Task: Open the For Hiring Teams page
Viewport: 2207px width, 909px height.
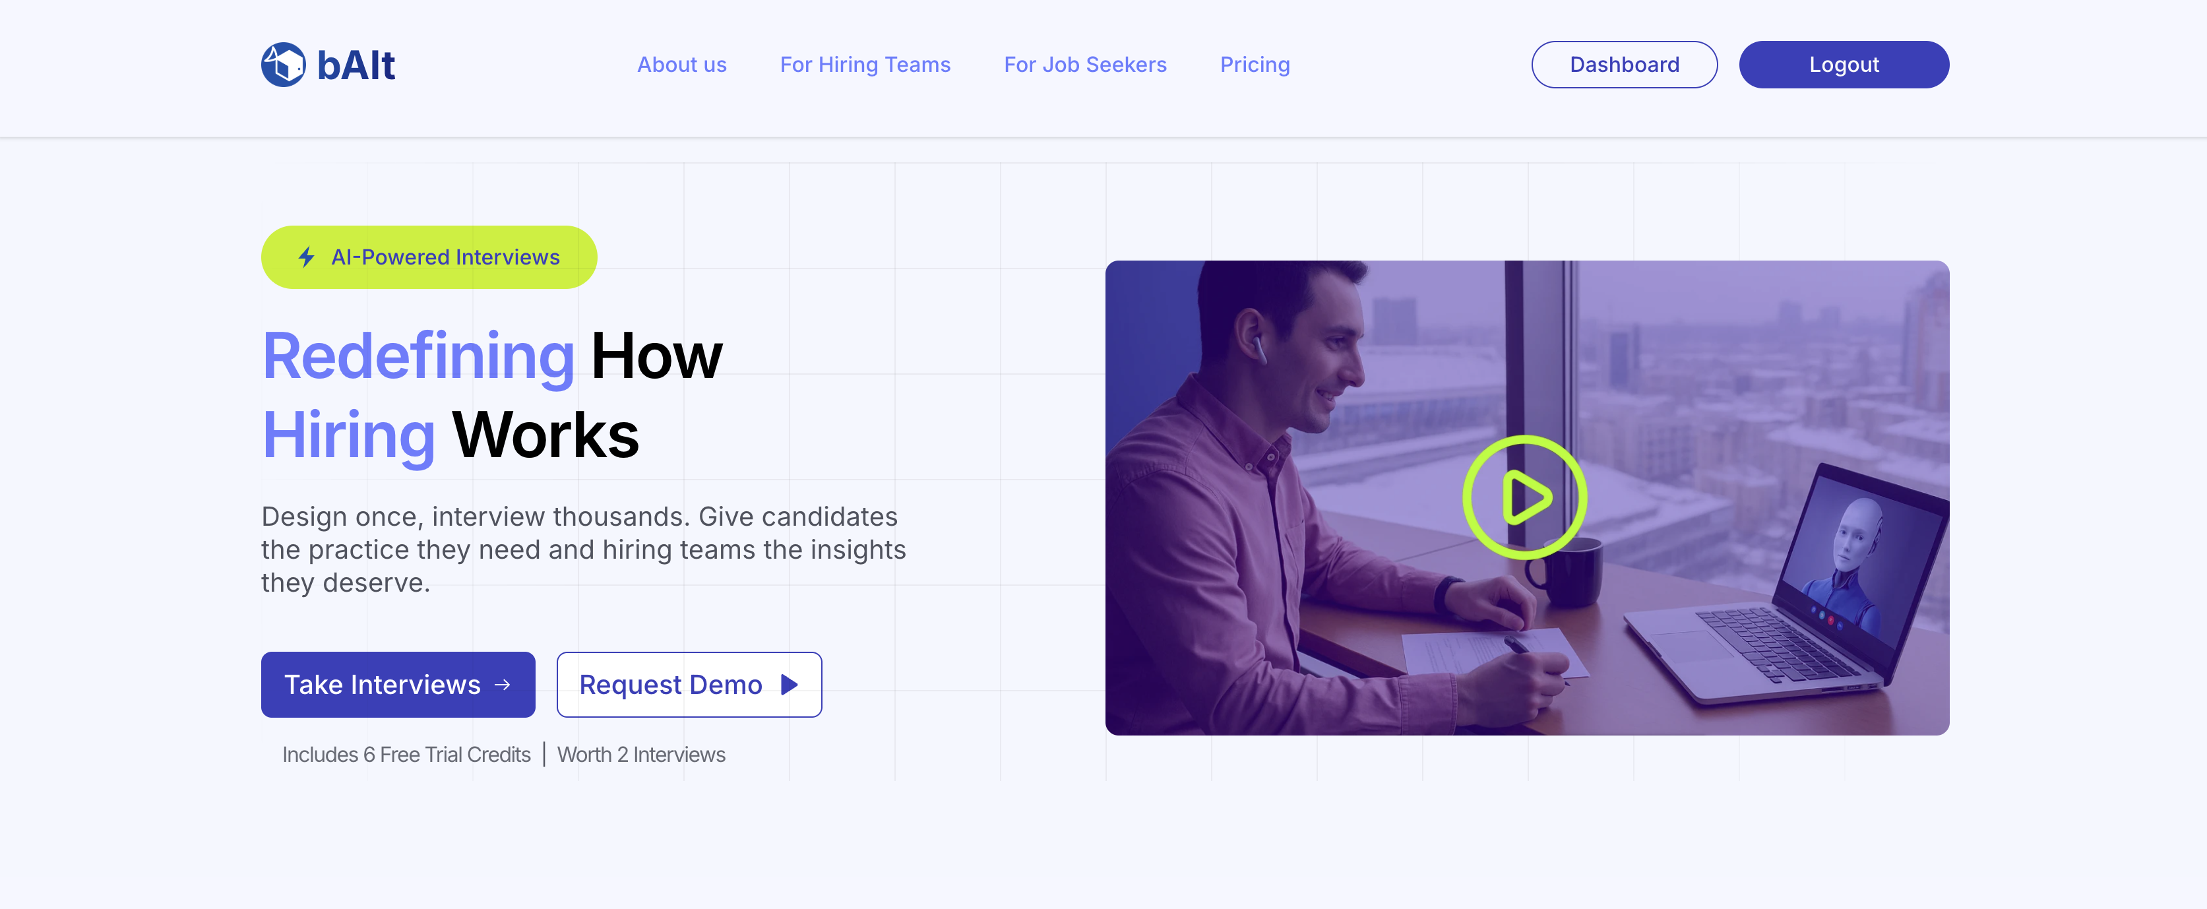Action: pyautogui.click(x=865, y=64)
